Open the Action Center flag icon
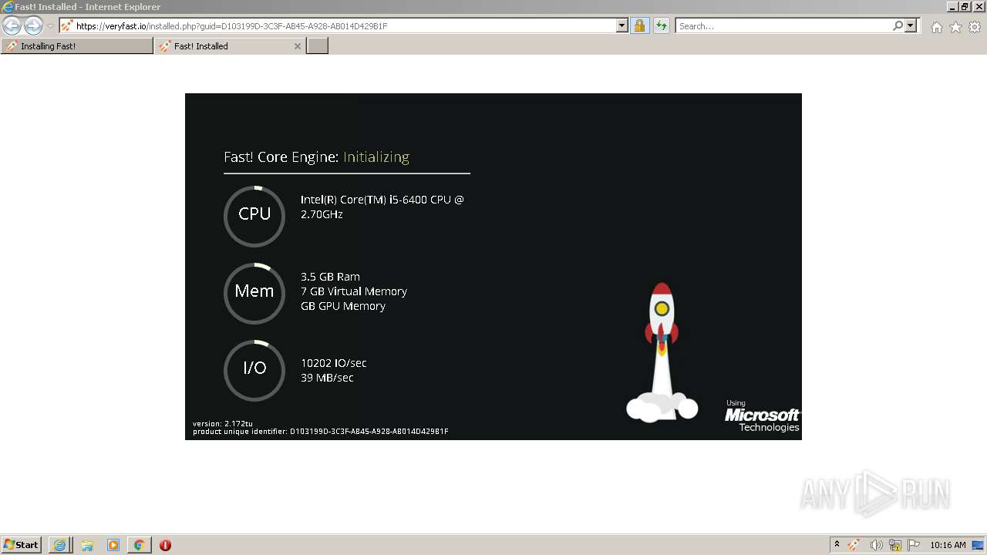 914,545
